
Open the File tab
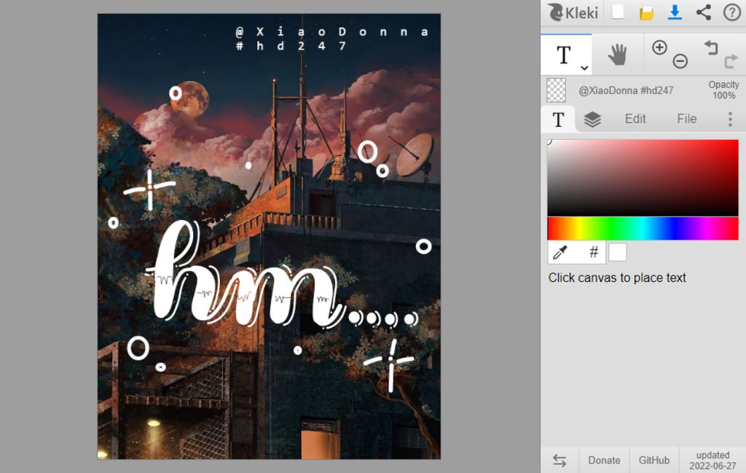pos(686,119)
